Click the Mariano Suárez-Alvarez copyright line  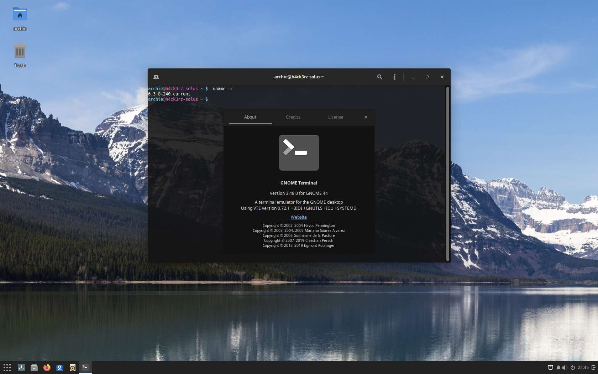299,230
